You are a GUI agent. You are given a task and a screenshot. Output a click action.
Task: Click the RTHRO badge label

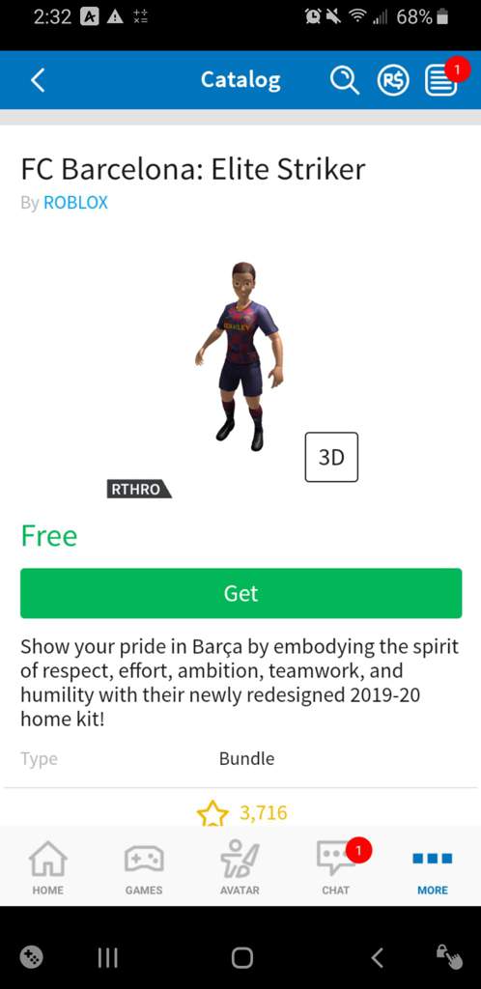coord(139,489)
